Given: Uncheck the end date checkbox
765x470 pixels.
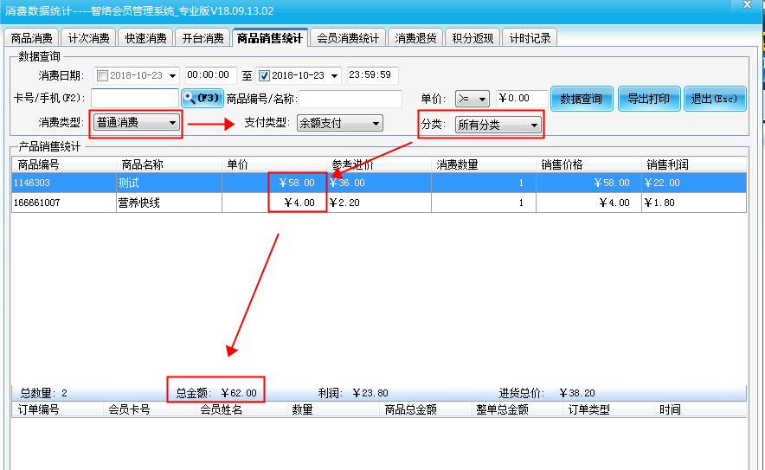Looking at the screenshot, I should point(266,75).
